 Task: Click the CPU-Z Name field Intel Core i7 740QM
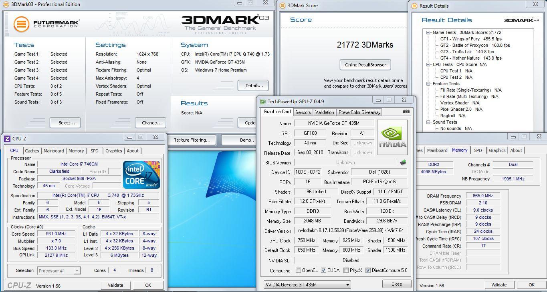click(79, 164)
